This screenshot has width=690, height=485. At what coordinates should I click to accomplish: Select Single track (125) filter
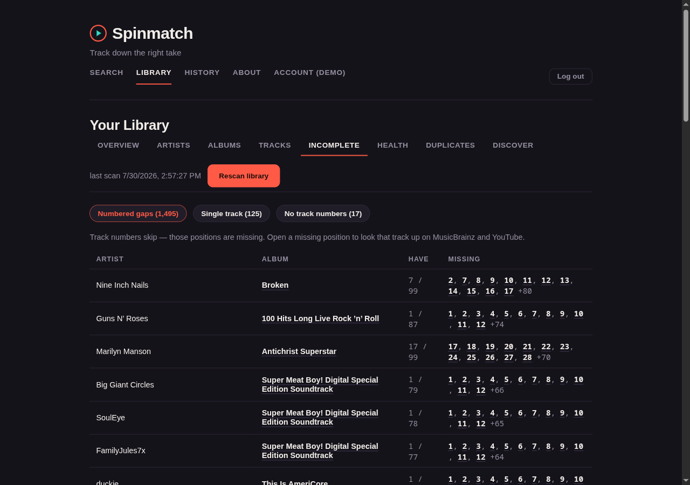click(x=231, y=213)
